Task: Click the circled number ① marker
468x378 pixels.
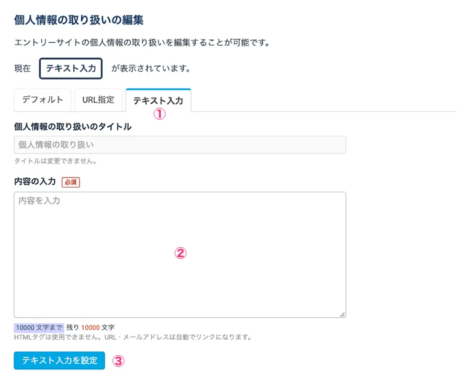Action: pyautogui.click(x=159, y=114)
